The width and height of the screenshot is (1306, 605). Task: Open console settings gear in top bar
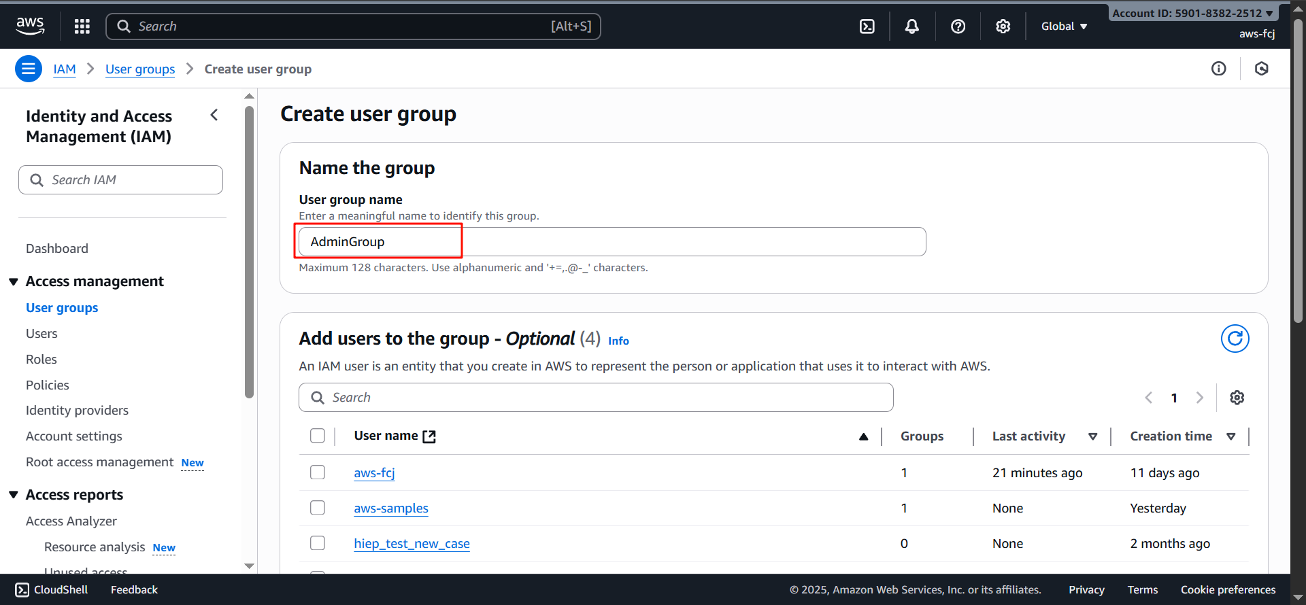pos(1003,27)
